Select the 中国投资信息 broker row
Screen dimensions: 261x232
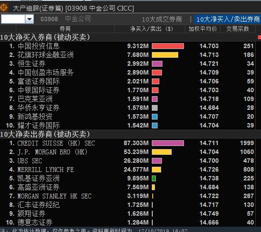128,46
